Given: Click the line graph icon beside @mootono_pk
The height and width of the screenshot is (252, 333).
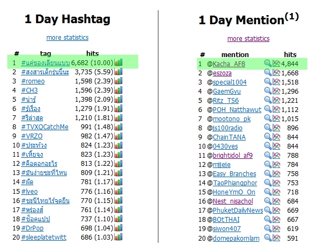Looking at the screenshot, I should 276,118.
